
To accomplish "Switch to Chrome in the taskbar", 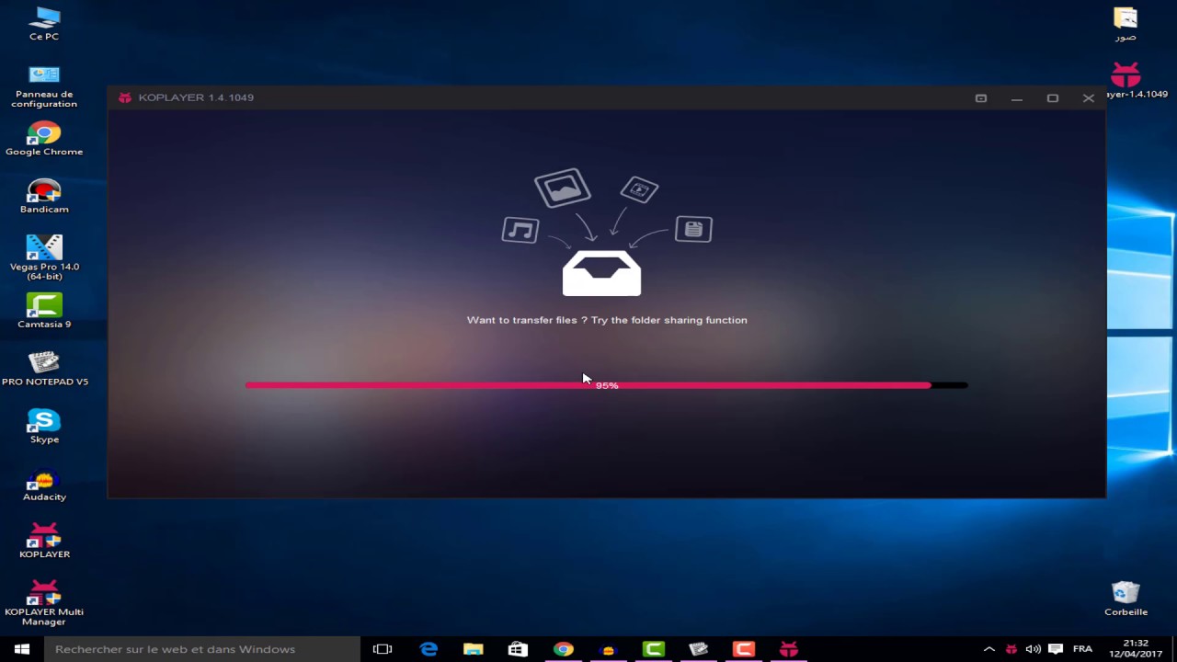I will tap(564, 649).
